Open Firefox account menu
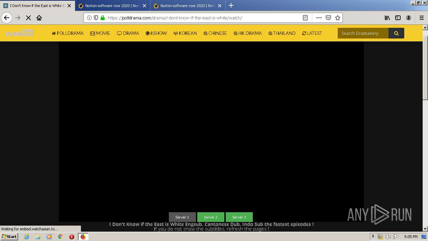Viewport: 428px width, 241px height. tap(409, 18)
